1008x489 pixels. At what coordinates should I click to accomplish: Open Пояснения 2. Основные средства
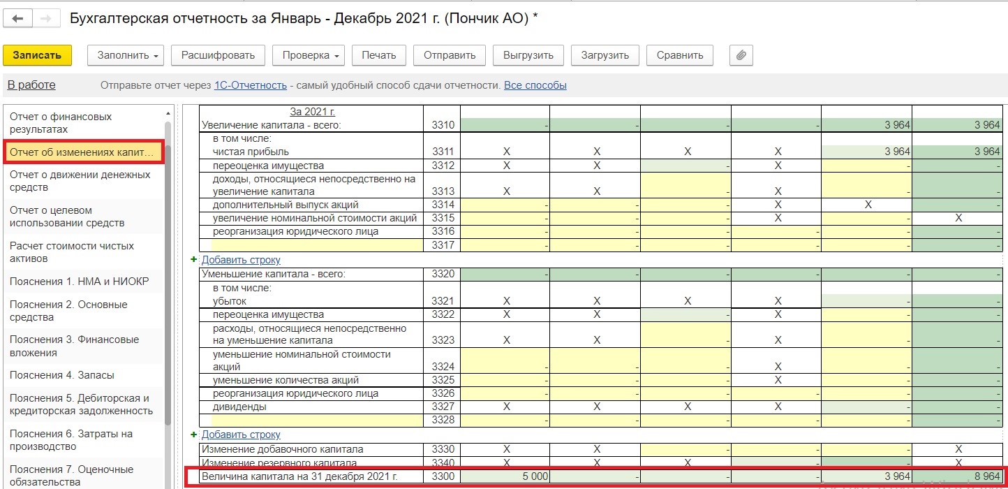84,311
